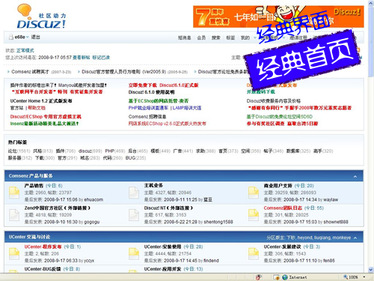Click the zoom magnifier icon in status bar

click(x=346, y=277)
